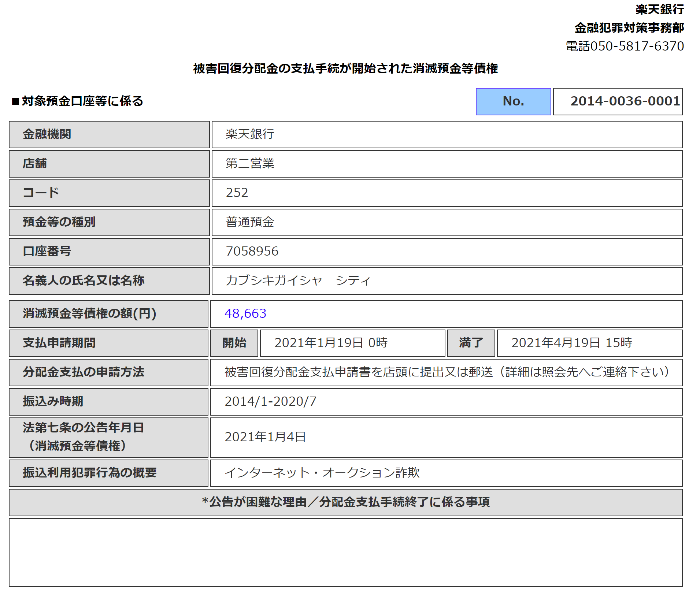The image size is (689, 591).
Task: Select the 法第七条の公告年月日 label cell
Action: coord(108,438)
